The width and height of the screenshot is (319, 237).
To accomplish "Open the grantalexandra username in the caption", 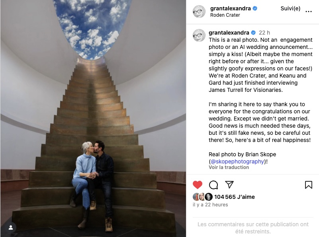I will pyautogui.click(x=229, y=33).
